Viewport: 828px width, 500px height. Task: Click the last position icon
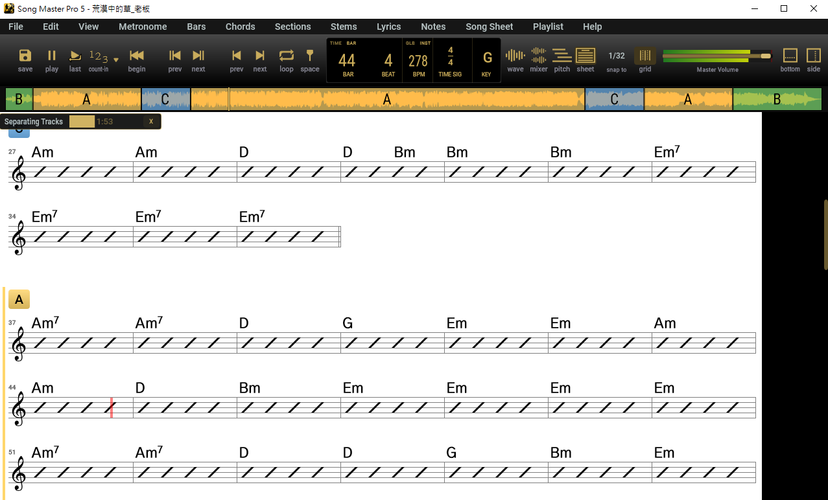(75, 56)
